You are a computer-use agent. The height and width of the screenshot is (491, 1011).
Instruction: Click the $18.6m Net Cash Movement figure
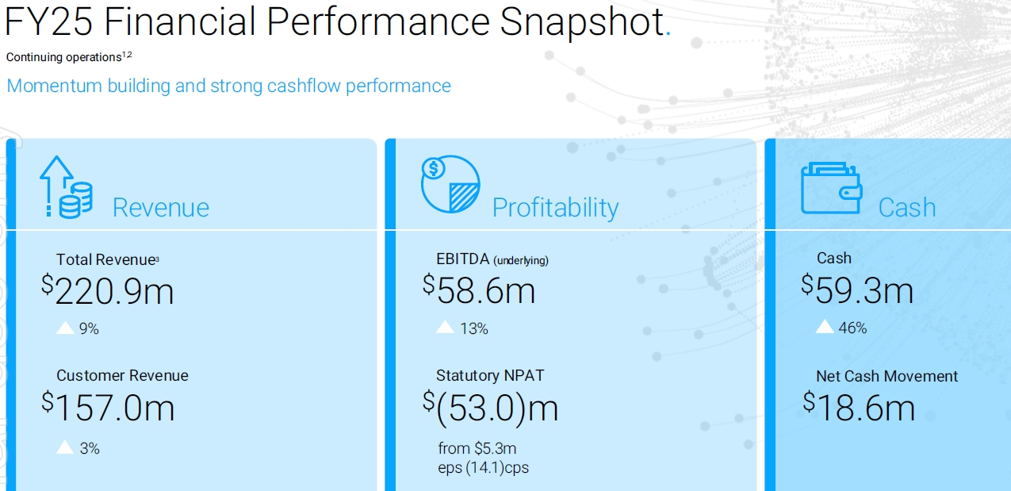coord(859,408)
